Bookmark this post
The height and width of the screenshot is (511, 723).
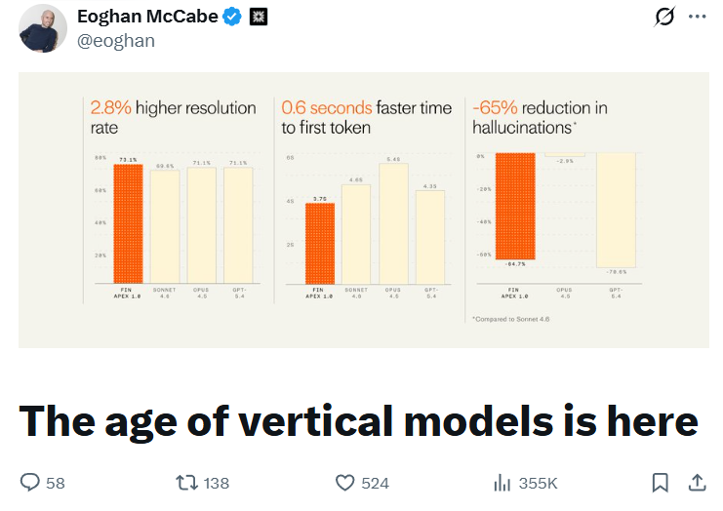point(661,483)
